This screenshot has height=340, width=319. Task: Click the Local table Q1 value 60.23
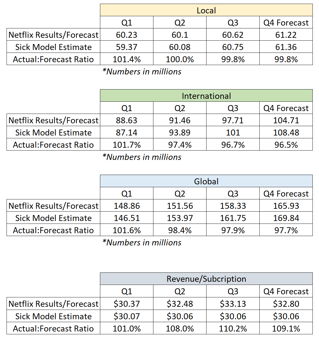point(126,35)
